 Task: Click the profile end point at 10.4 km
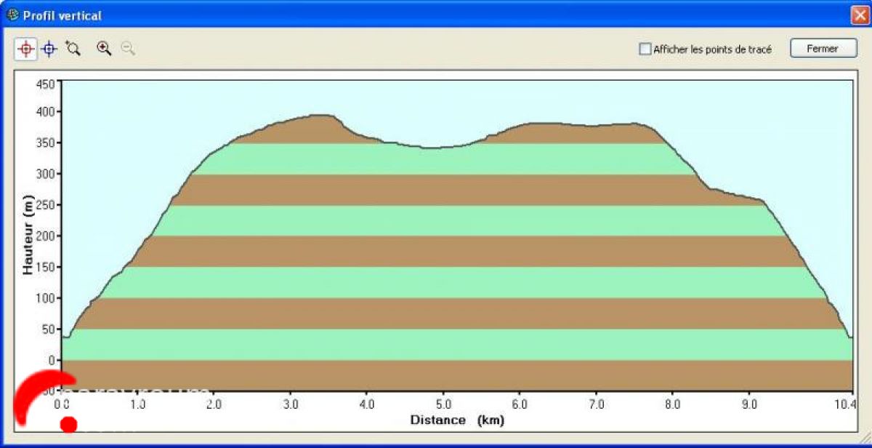(850, 337)
